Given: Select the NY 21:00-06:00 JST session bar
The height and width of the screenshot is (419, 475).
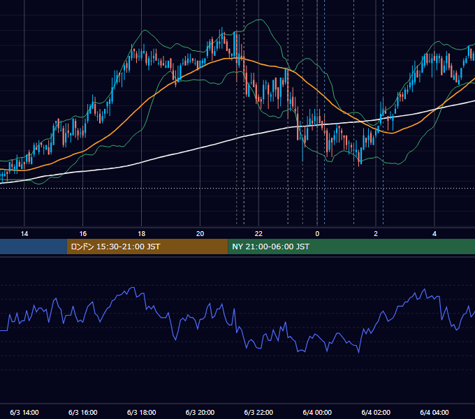Looking at the screenshot, I should click(x=351, y=247).
